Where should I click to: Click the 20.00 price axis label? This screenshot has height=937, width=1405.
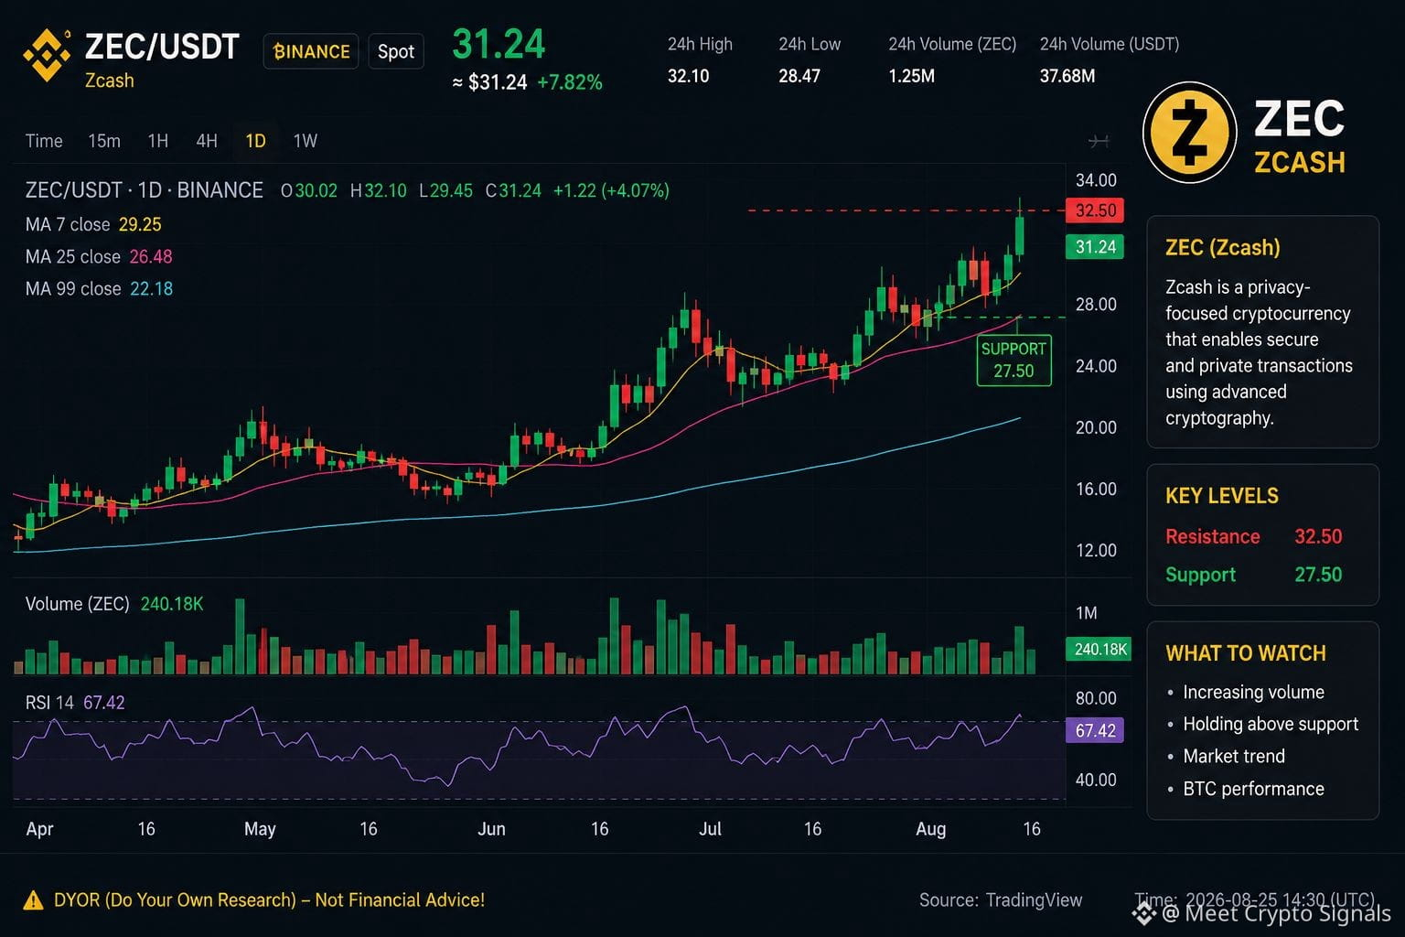pyautogui.click(x=1096, y=427)
